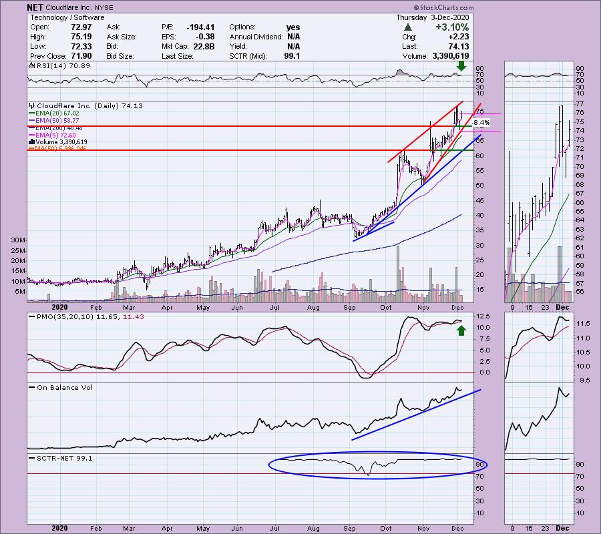Image resolution: width=601 pixels, height=534 pixels.
Task: Click the 77 price label on the zoomed chart
Action: click(580, 104)
